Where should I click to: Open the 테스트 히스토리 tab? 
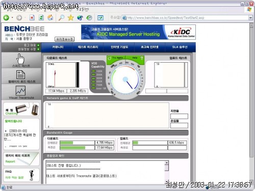coord(88,47)
